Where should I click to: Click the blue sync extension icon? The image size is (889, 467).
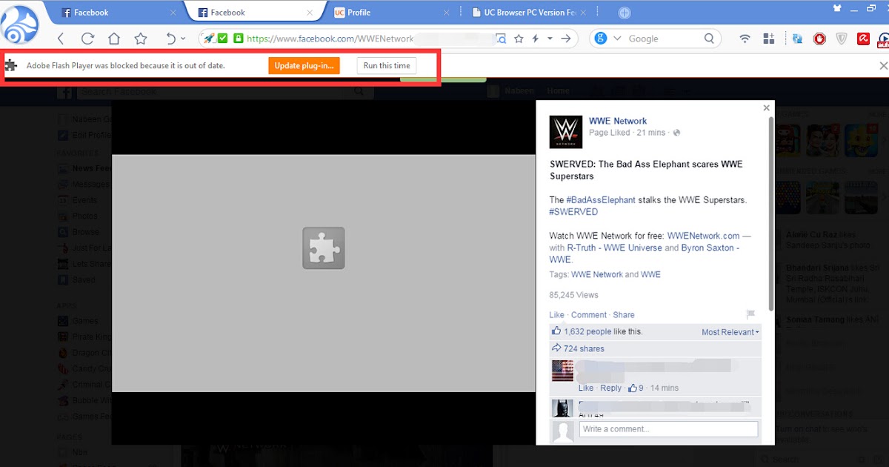(x=797, y=39)
